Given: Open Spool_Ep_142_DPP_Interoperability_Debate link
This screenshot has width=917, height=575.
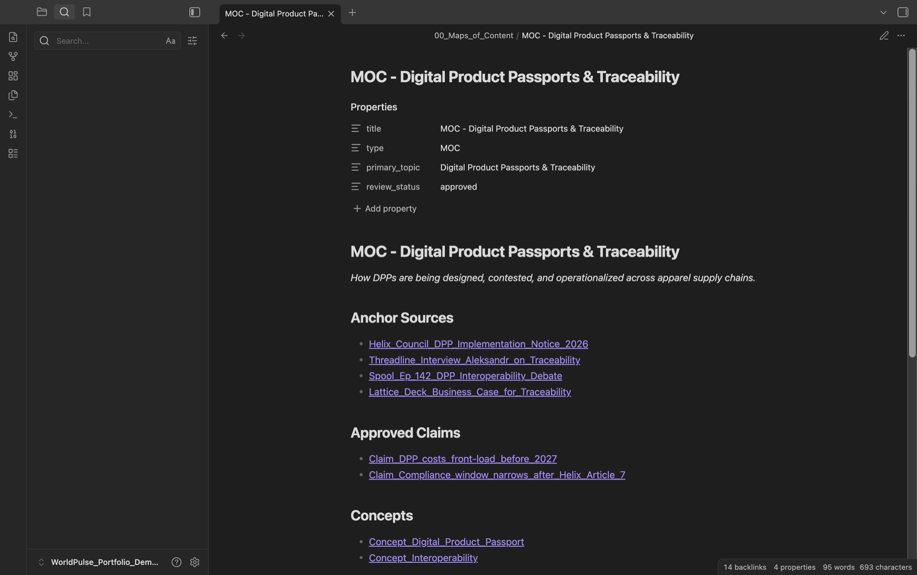Looking at the screenshot, I should coord(465,376).
